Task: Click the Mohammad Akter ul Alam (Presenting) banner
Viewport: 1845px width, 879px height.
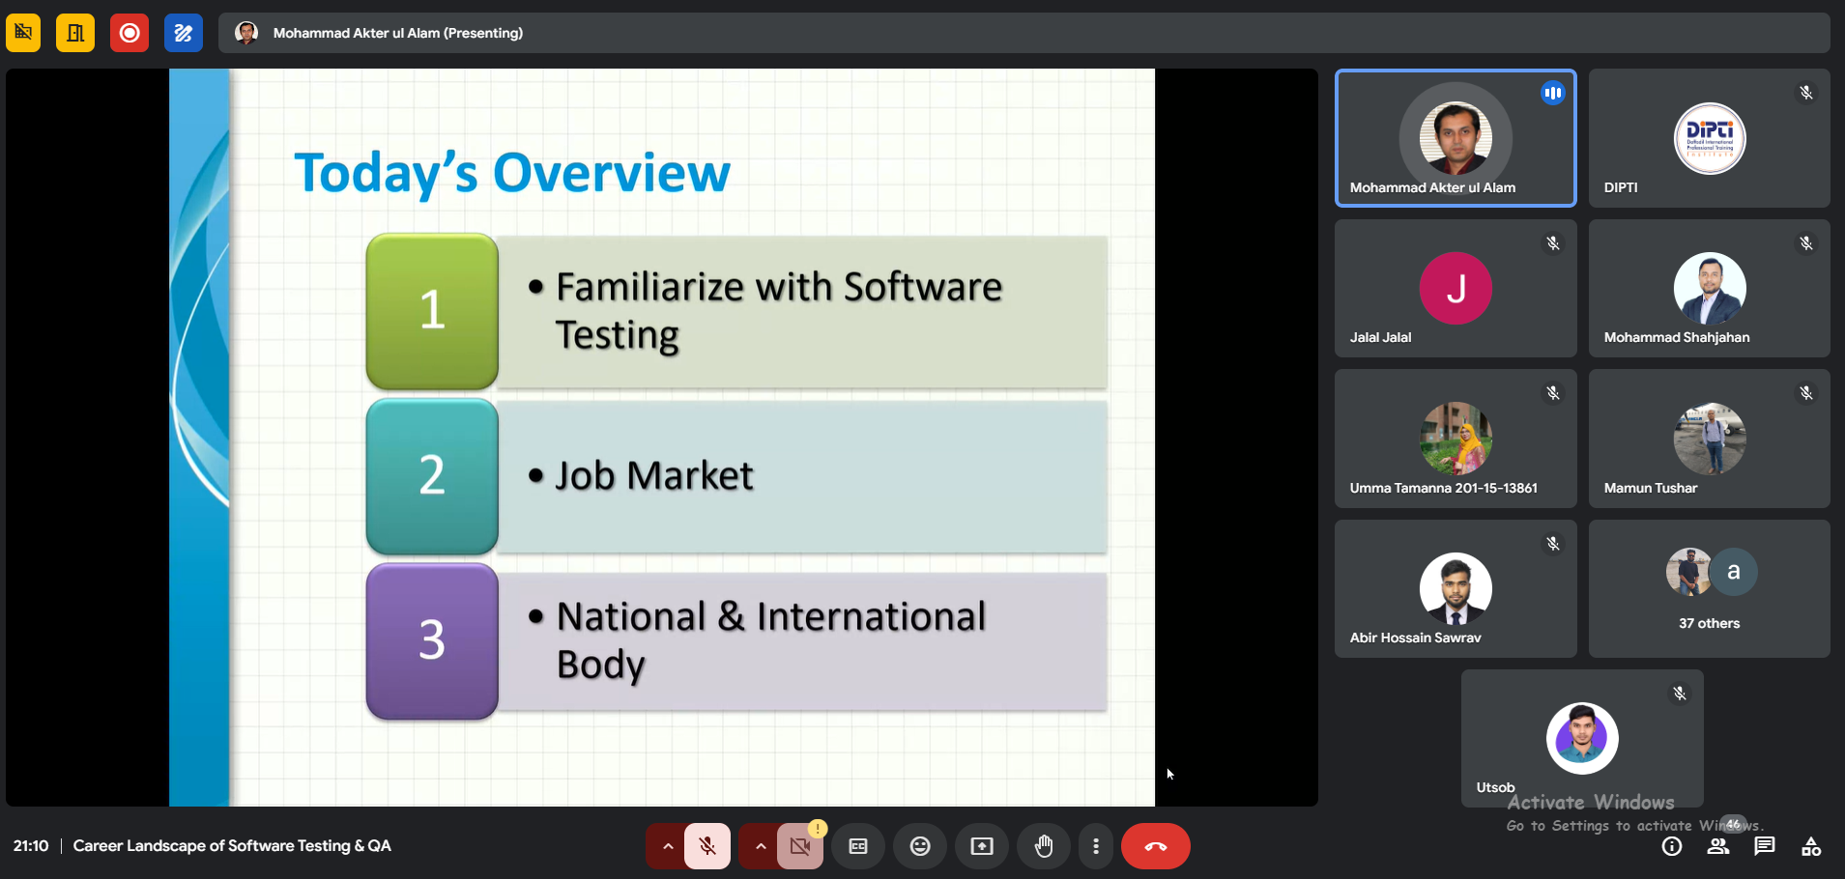Action: 397,33
